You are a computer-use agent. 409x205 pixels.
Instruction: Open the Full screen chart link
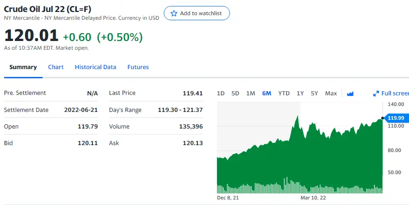[394, 94]
